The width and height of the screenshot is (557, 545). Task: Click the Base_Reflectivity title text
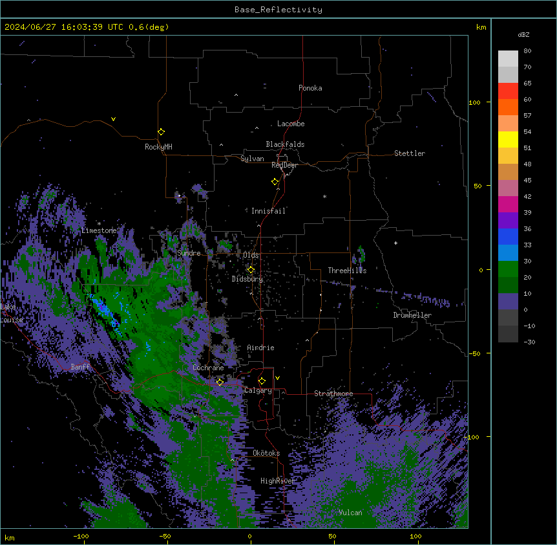(x=278, y=10)
